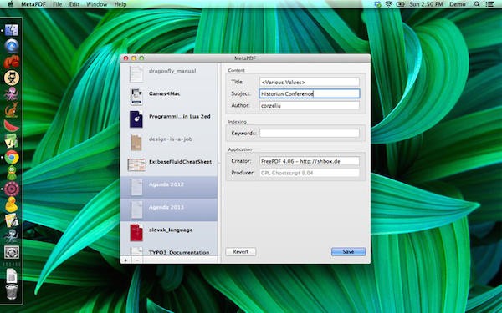Click the Creator input field
This screenshot has height=313, width=502.
point(310,161)
